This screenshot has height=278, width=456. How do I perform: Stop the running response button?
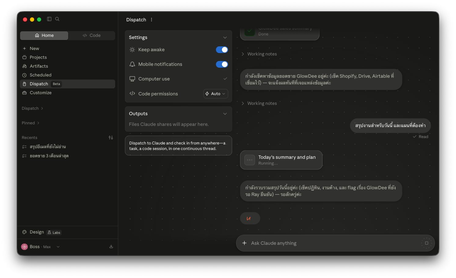click(x=427, y=243)
